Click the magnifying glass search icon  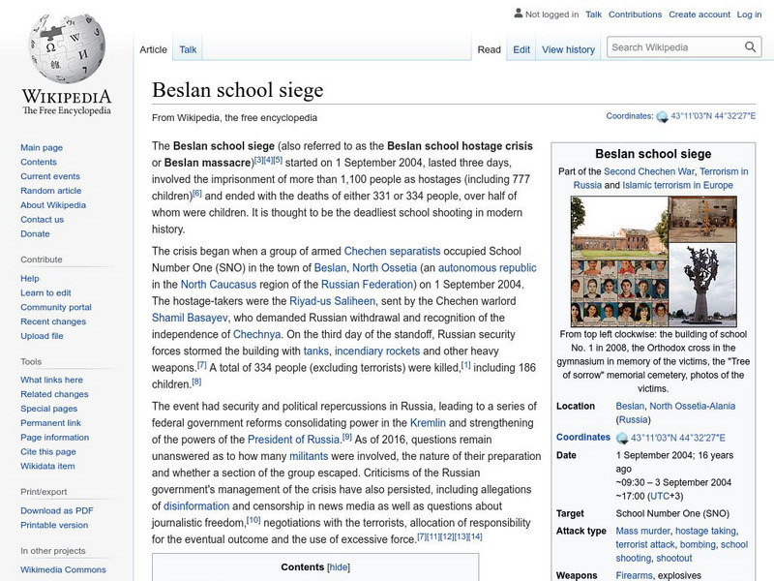(x=752, y=47)
